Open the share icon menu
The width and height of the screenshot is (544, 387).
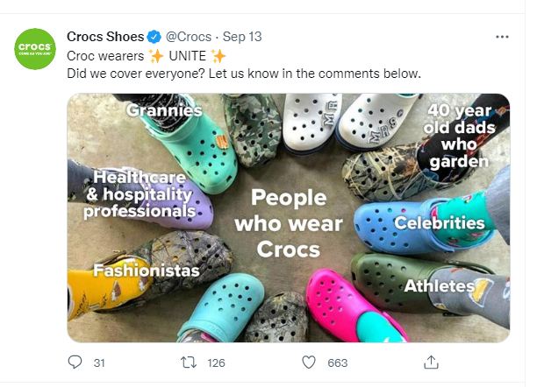(x=431, y=362)
